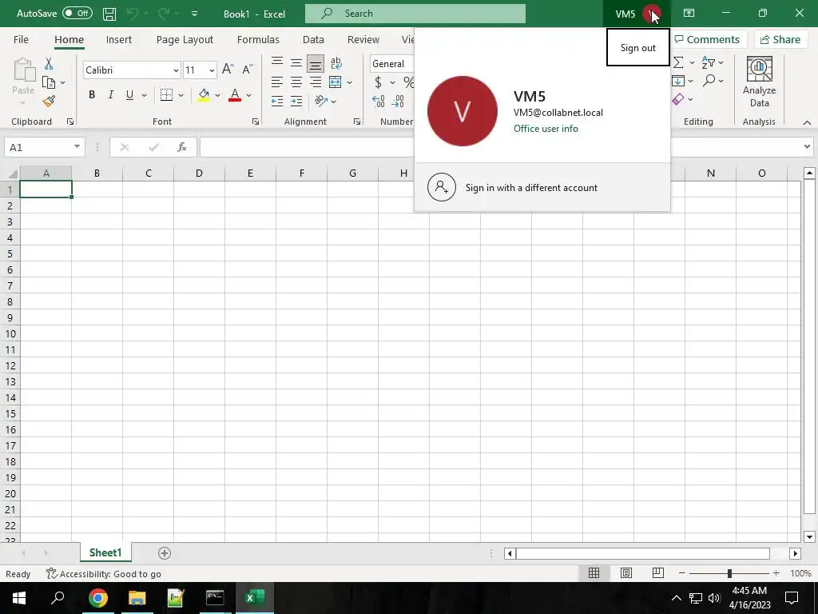Open the font size dropdown

pyautogui.click(x=212, y=70)
